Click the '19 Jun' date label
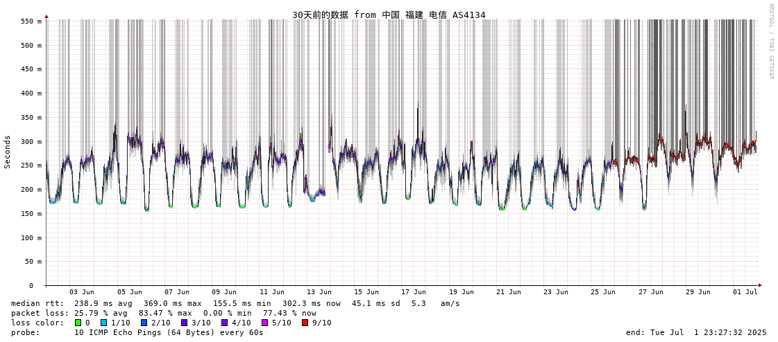778x342 pixels. point(462,293)
